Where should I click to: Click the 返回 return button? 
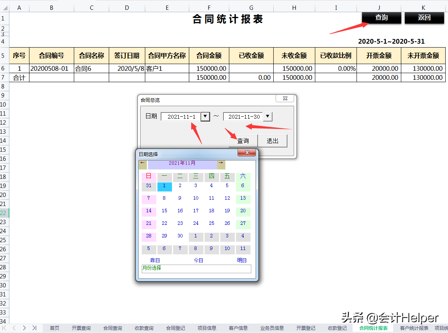(x=424, y=18)
